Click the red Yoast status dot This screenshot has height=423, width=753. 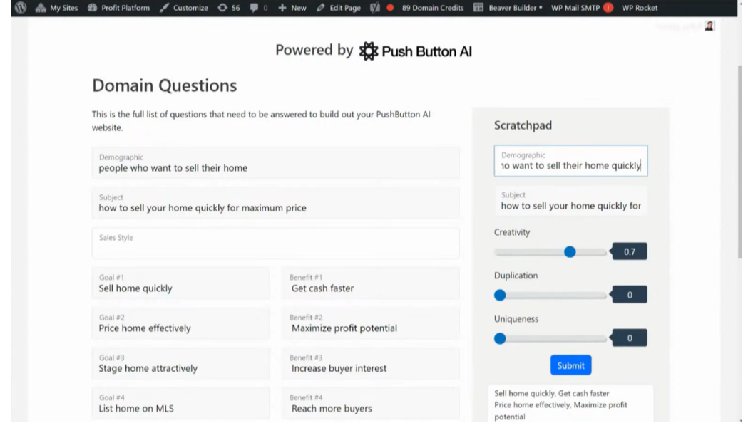390,8
